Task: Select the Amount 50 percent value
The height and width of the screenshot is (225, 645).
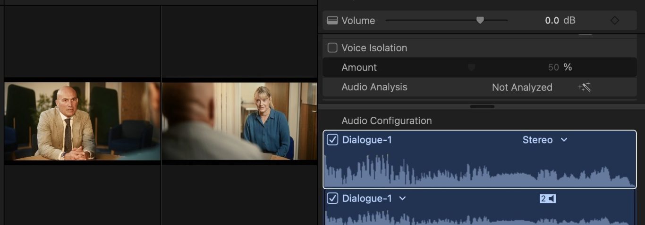Action: pyautogui.click(x=553, y=67)
